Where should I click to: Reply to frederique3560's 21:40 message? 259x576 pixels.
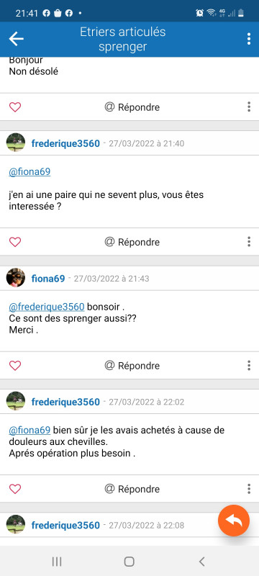pos(132,242)
